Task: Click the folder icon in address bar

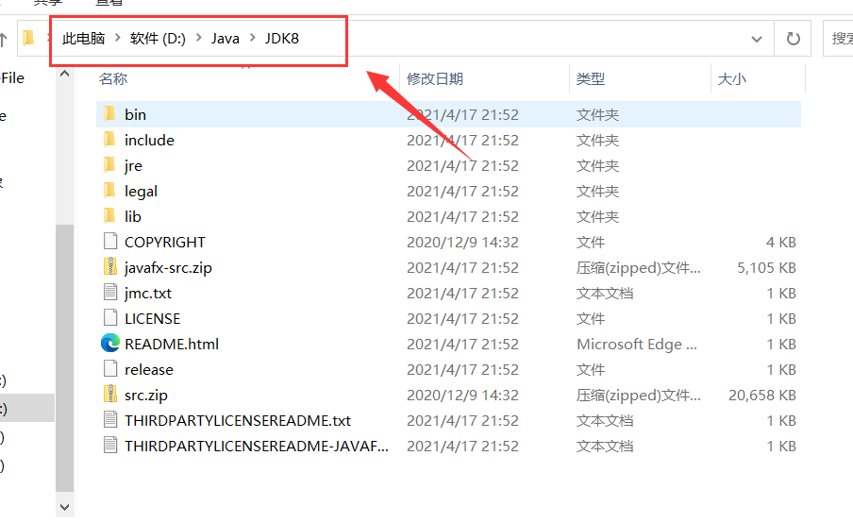Action: (x=29, y=38)
